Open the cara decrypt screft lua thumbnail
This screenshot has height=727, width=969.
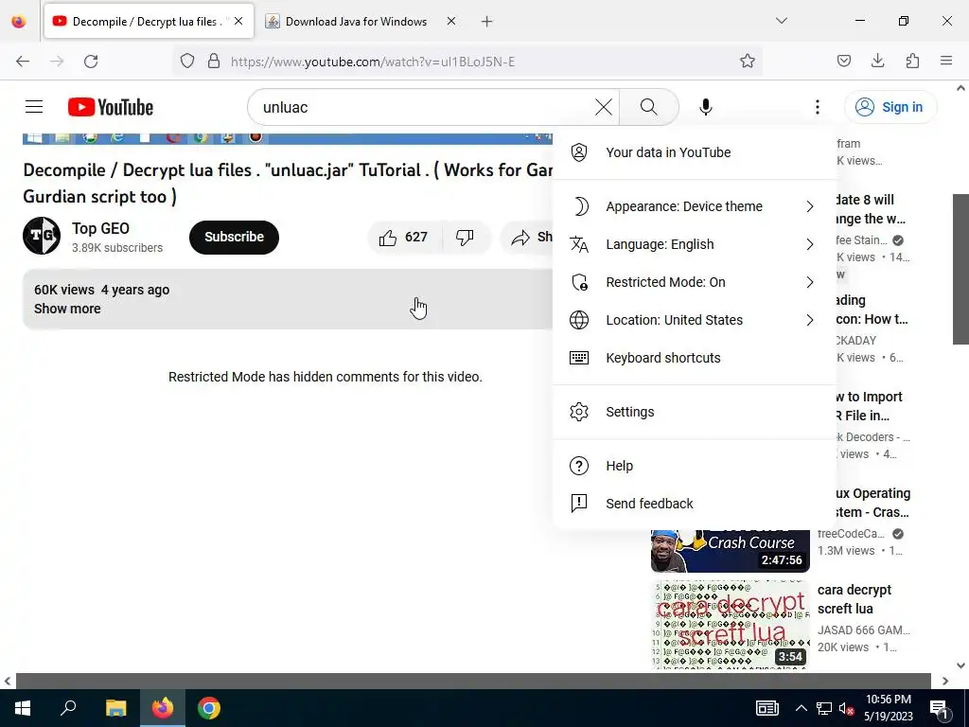pyautogui.click(x=730, y=625)
